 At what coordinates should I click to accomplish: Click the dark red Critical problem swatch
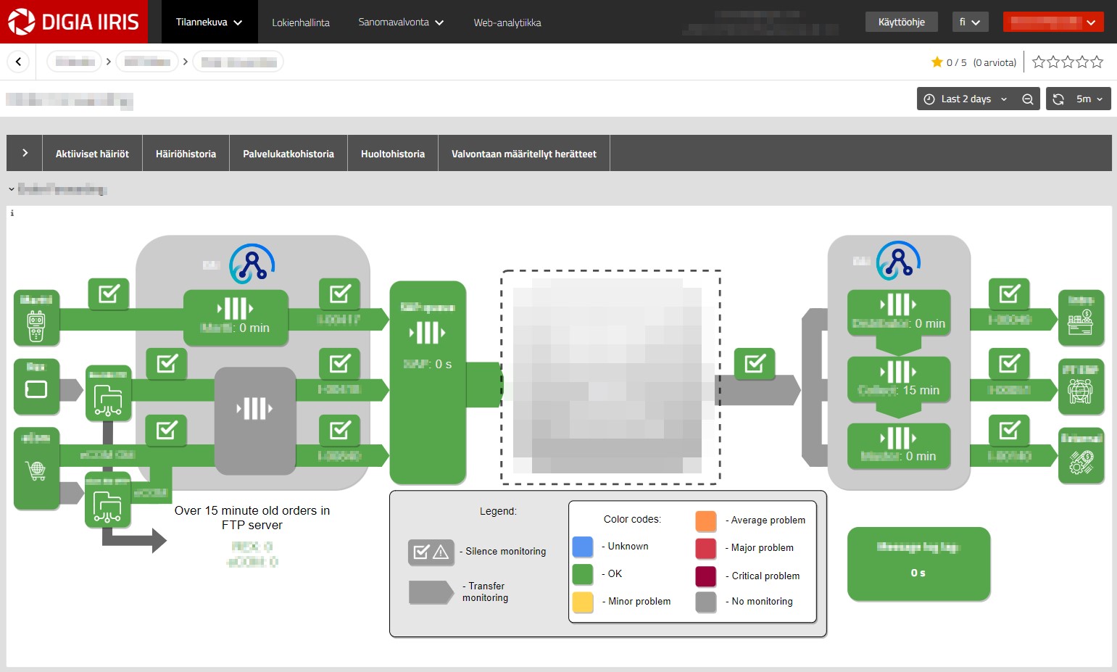[706, 576]
